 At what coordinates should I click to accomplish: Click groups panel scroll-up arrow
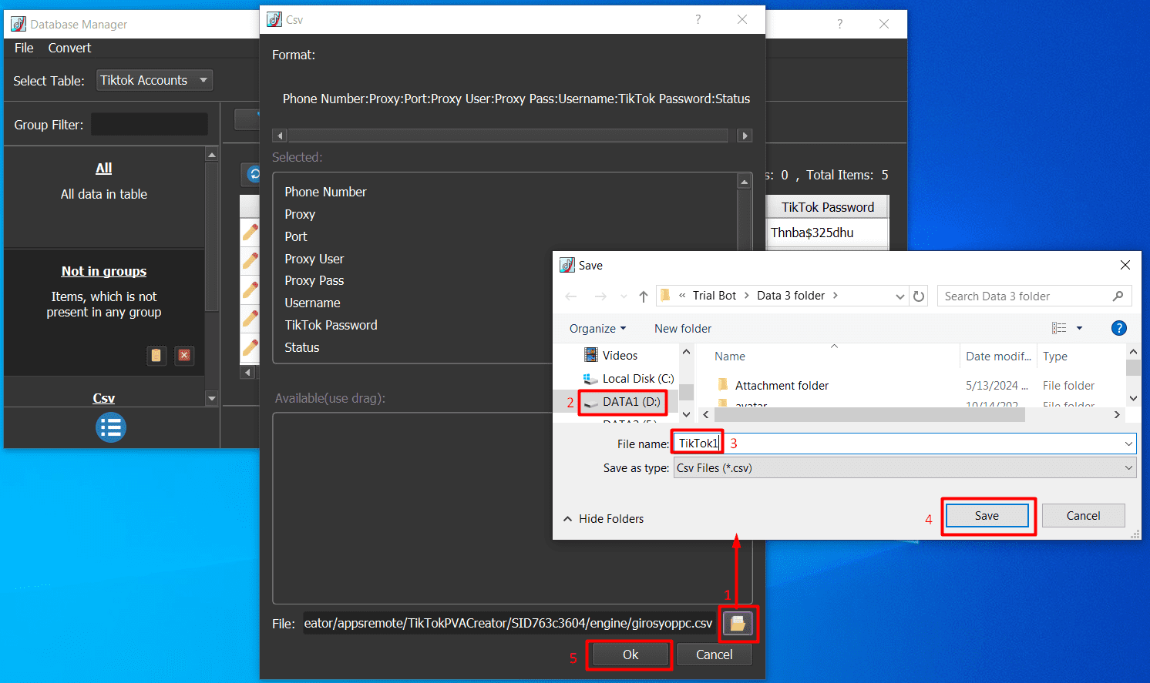click(x=212, y=155)
